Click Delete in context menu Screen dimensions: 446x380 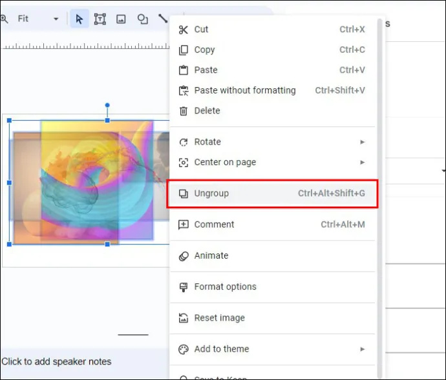271,111
